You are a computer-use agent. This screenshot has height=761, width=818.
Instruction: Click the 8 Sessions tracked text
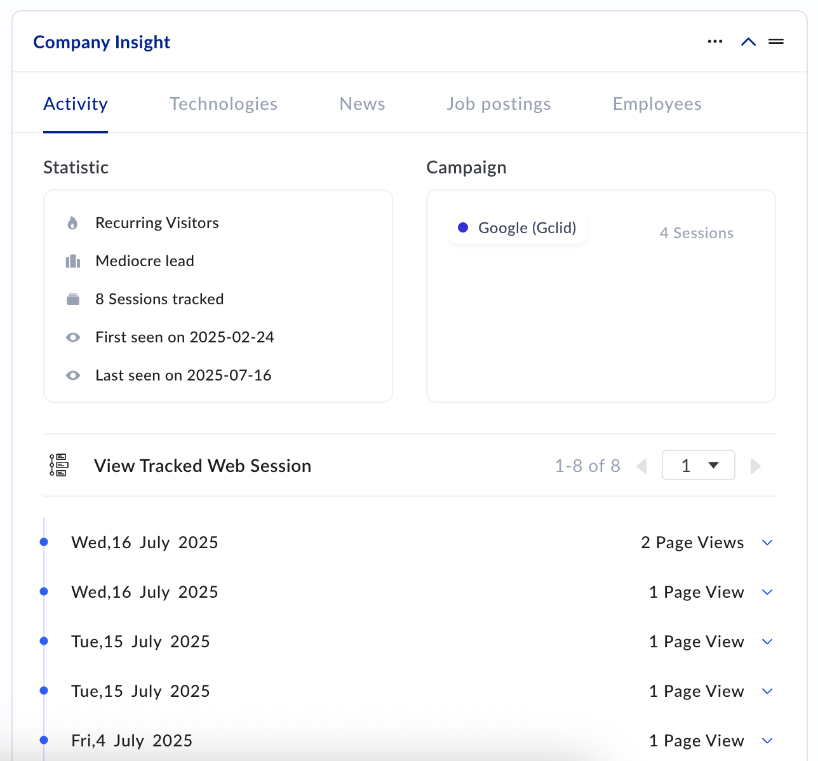pyautogui.click(x=159, y=299)
